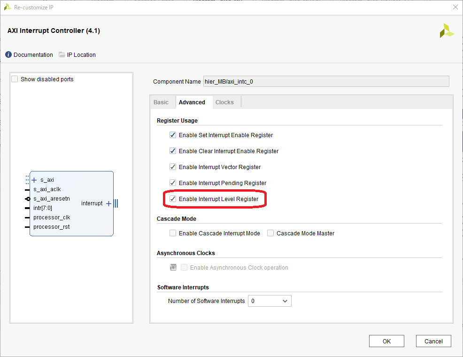
Task: Expand the s_axi interface plus icon
Action: click(34, 180)
